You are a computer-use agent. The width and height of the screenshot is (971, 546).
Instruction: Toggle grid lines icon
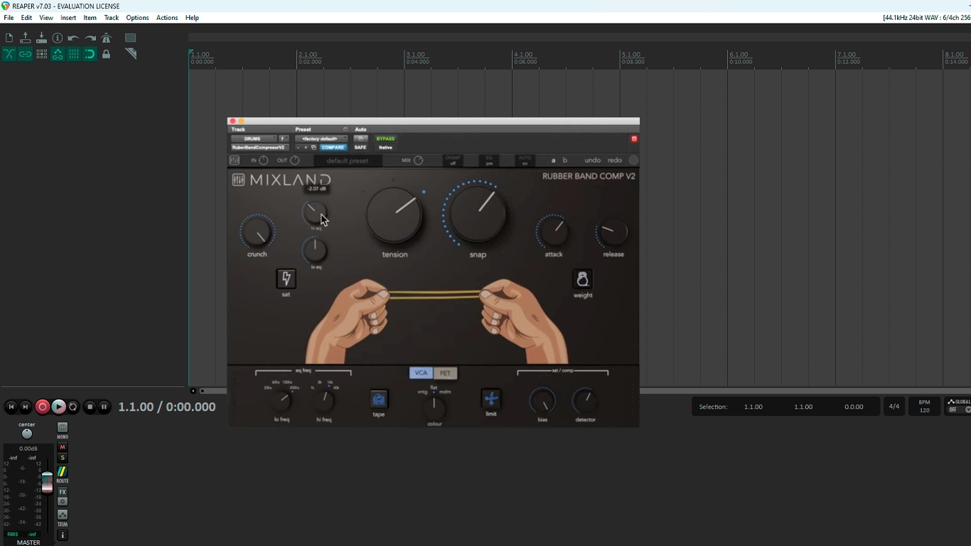click(x=74, y=54)
